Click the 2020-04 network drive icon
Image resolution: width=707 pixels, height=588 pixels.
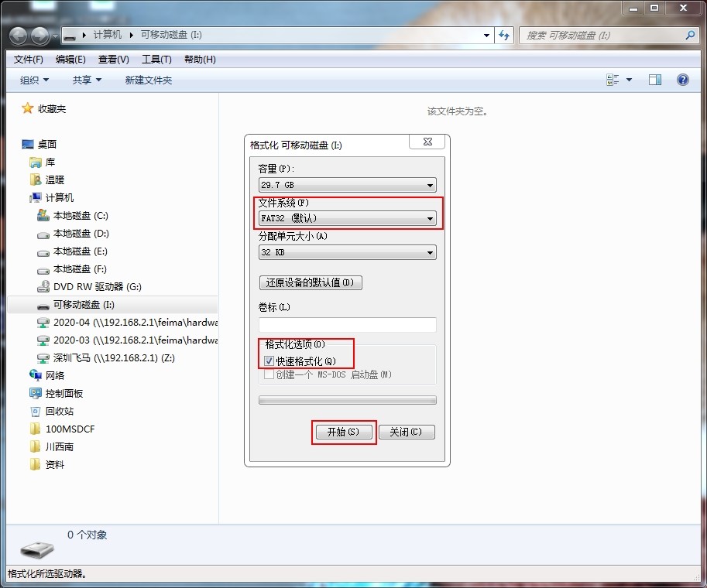click(43, 323)
